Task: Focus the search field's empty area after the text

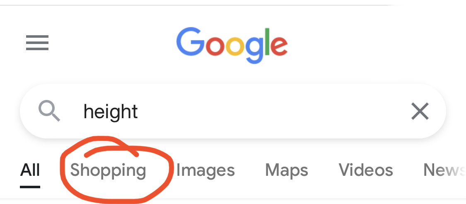Action: 269,112
